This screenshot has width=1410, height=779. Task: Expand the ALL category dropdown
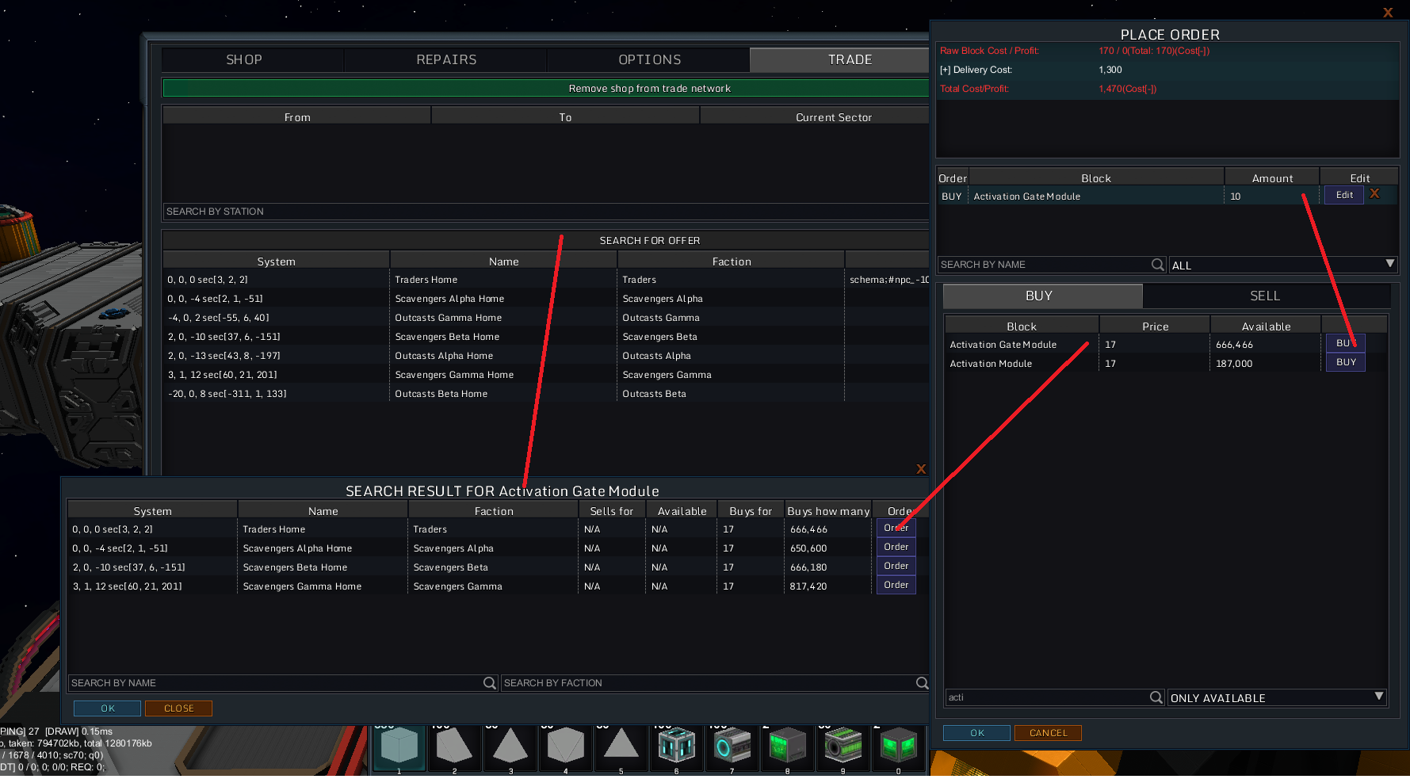click(1282, 265)
